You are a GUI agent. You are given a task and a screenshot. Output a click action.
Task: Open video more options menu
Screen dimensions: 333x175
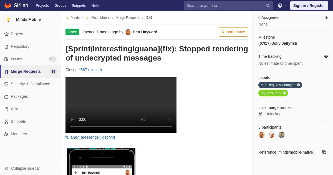pyautogui.click(x=170, y=119)
